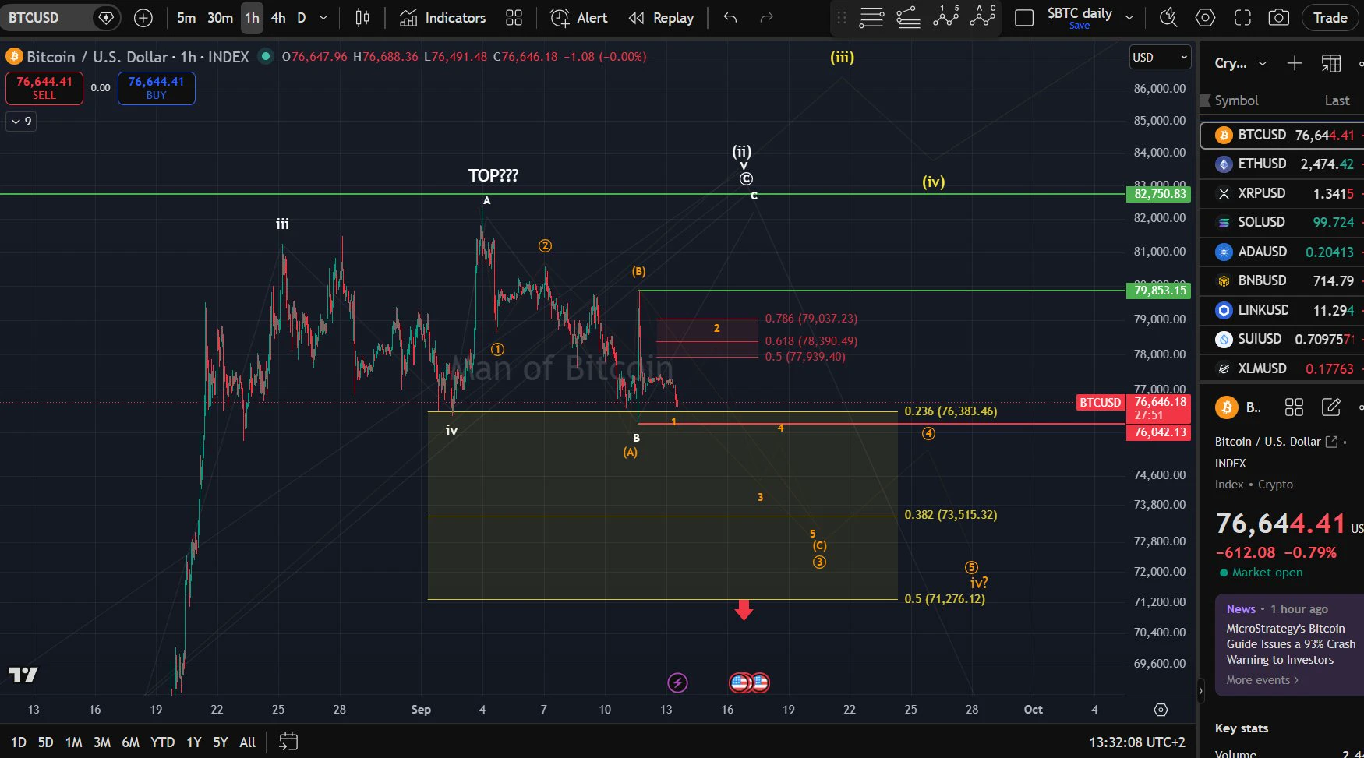Redo the last chart action
The image size is (1364, 758).
click(767, 18)
